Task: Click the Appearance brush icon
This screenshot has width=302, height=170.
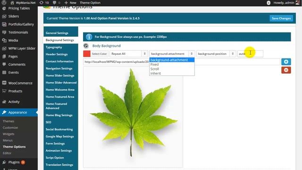Action: tap(4, 112)
